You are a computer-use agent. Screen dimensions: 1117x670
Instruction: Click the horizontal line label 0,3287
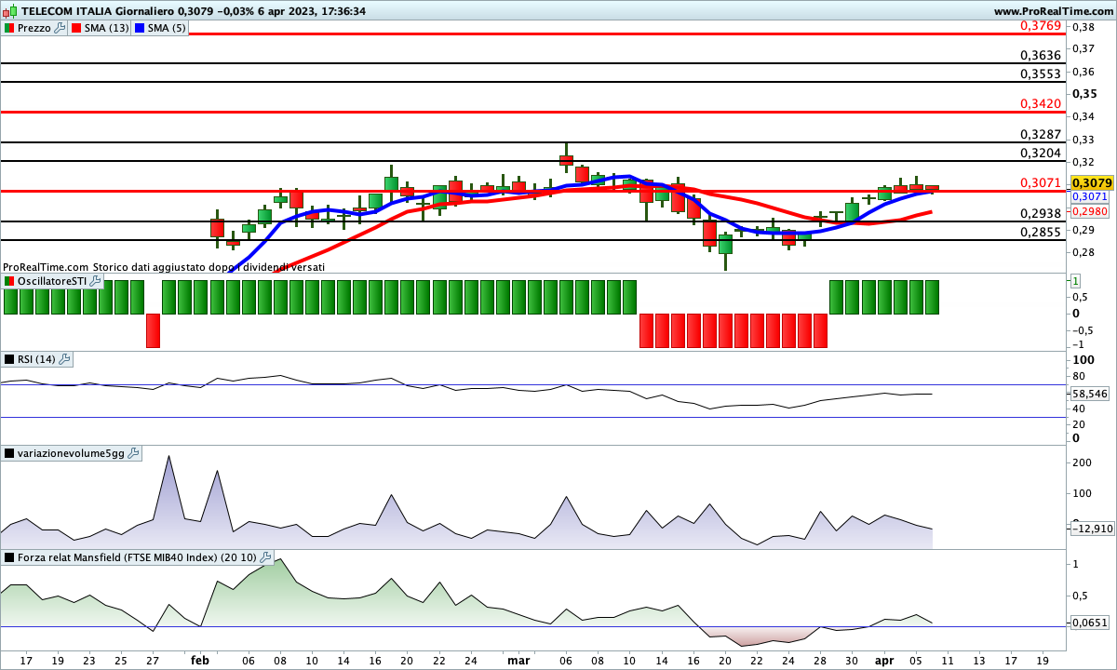point(1041,134)
